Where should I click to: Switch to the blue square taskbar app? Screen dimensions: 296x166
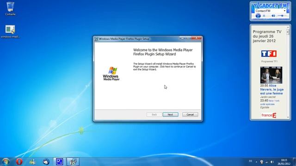click(x=60, y=162)
